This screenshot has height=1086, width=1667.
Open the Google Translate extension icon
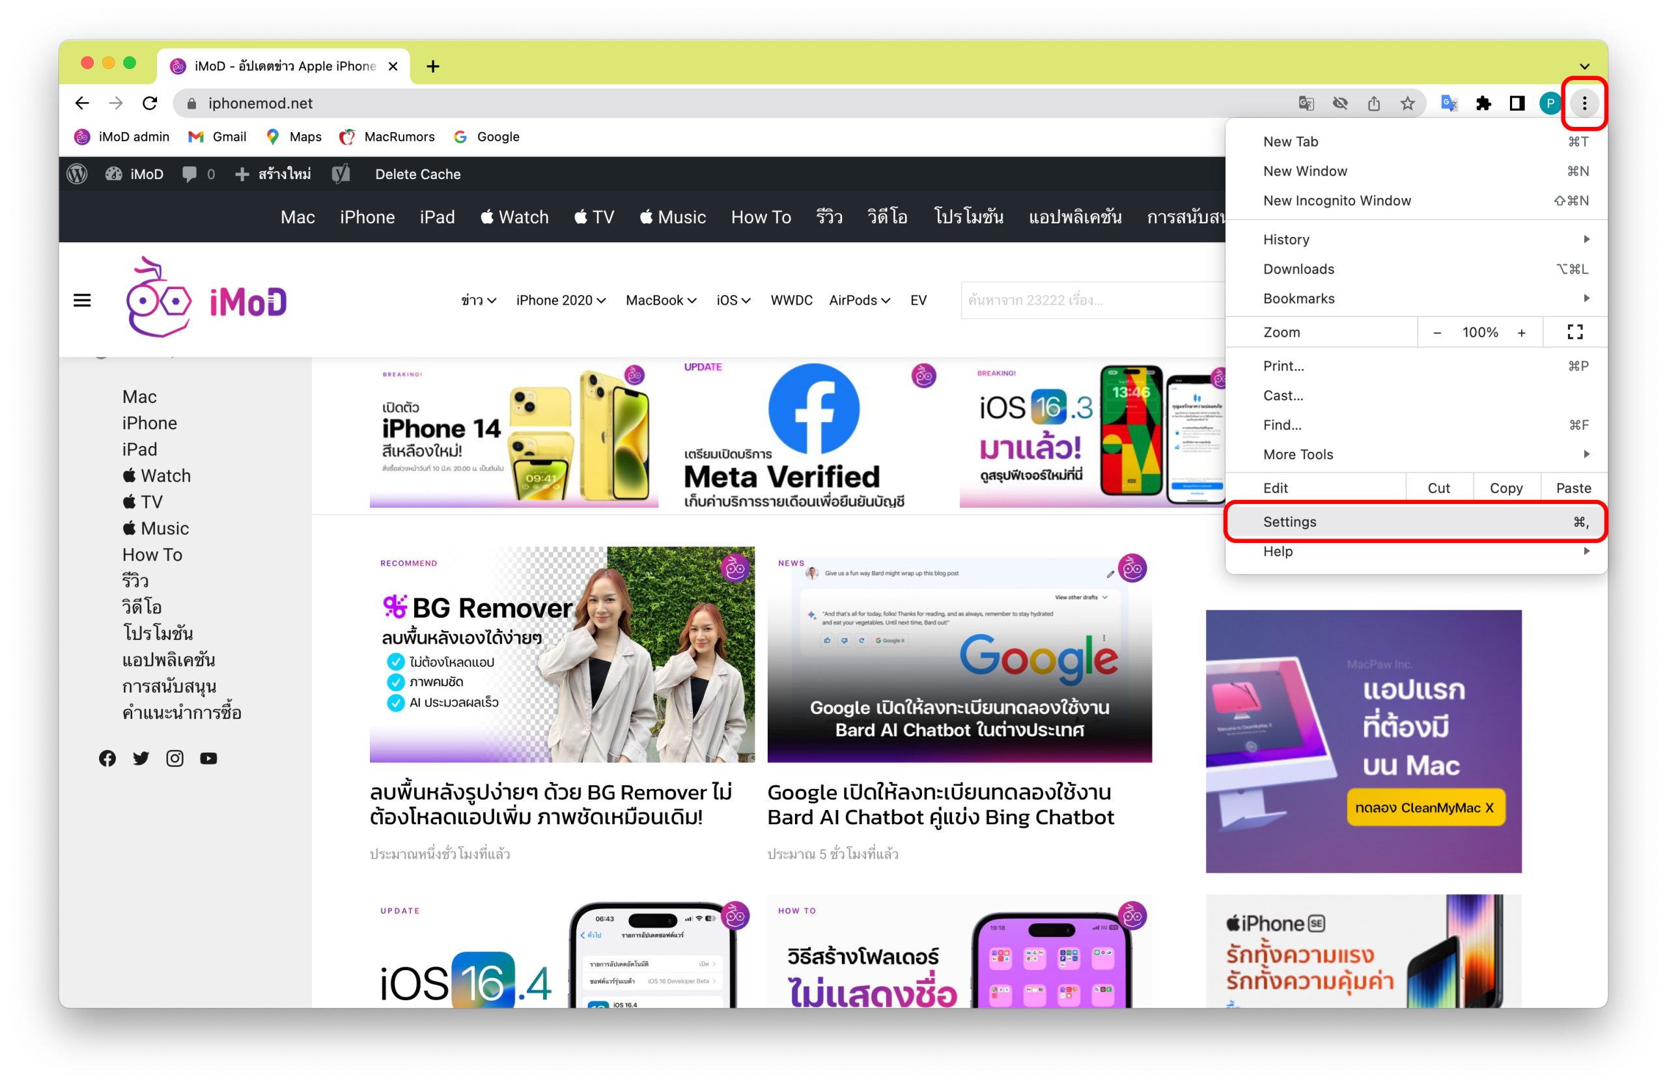pyautogui.click(x=1448, y=104)
